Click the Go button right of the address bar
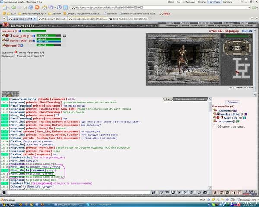Screen dimensions: 259x207 click(x=254, y=7)
